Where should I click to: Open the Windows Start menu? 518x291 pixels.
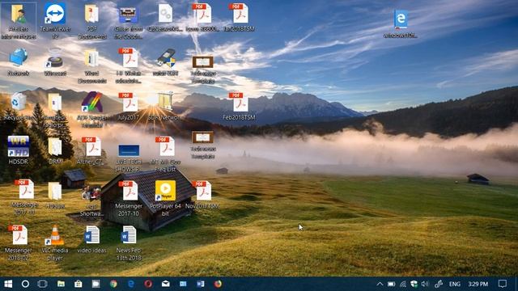[8, 284]
